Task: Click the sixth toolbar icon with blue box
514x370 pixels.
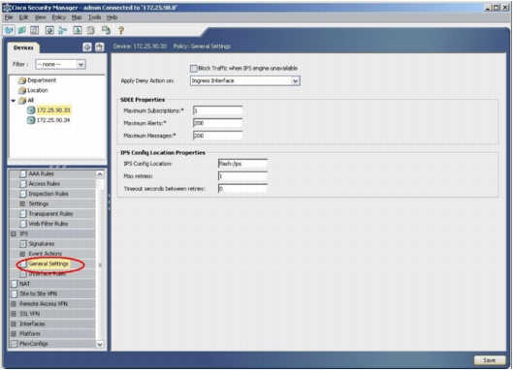Action: pyautogui.click(x=78, y=30)
